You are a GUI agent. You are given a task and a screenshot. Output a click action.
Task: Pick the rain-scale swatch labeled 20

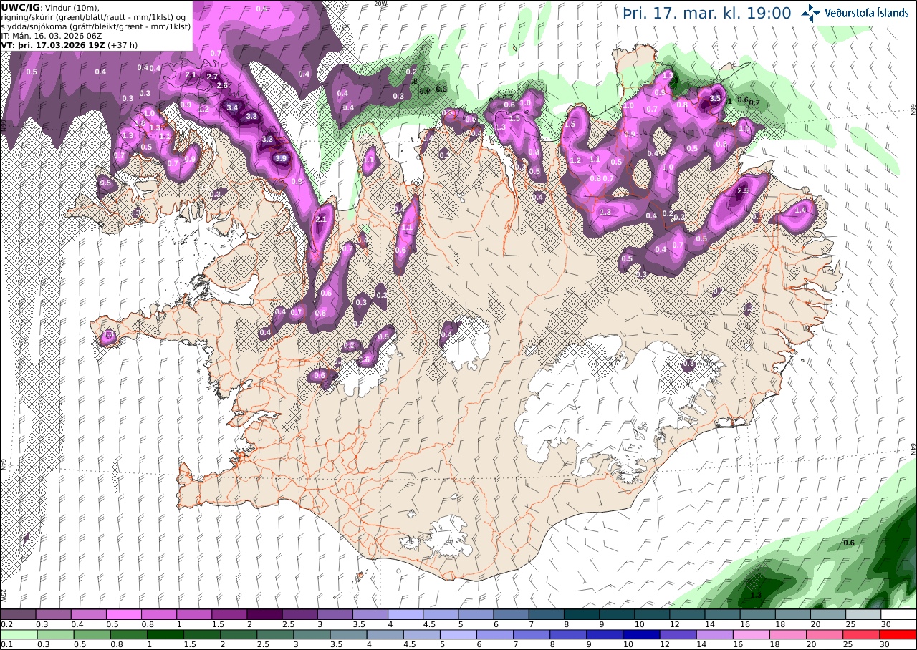(825, 634)
